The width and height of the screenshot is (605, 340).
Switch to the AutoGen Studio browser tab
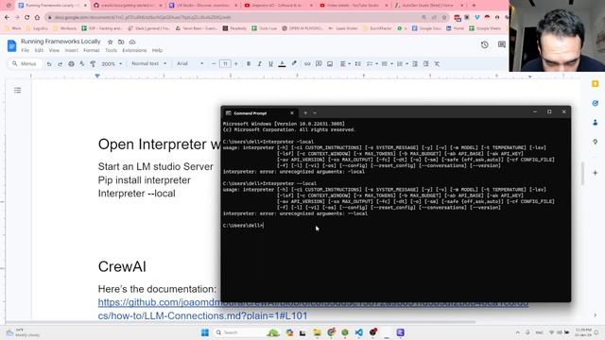(429, 6)
